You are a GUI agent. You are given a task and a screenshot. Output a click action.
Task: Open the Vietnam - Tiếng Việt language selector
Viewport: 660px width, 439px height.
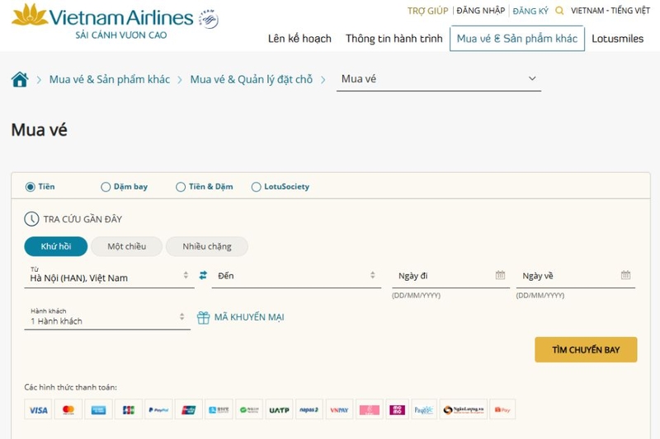click(x=610, y=11)
